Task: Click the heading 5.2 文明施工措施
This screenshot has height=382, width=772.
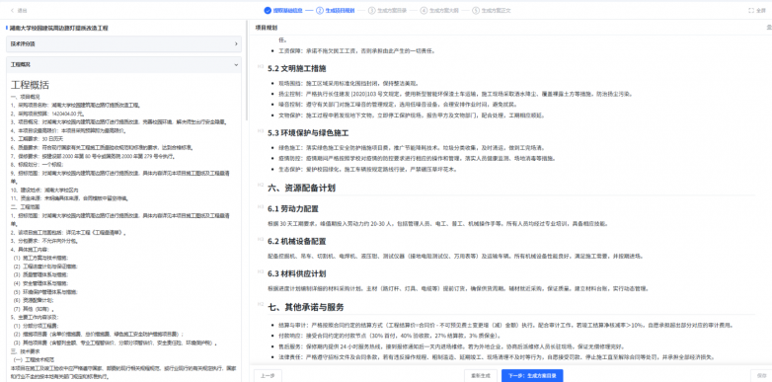Action: click(297, 68)
